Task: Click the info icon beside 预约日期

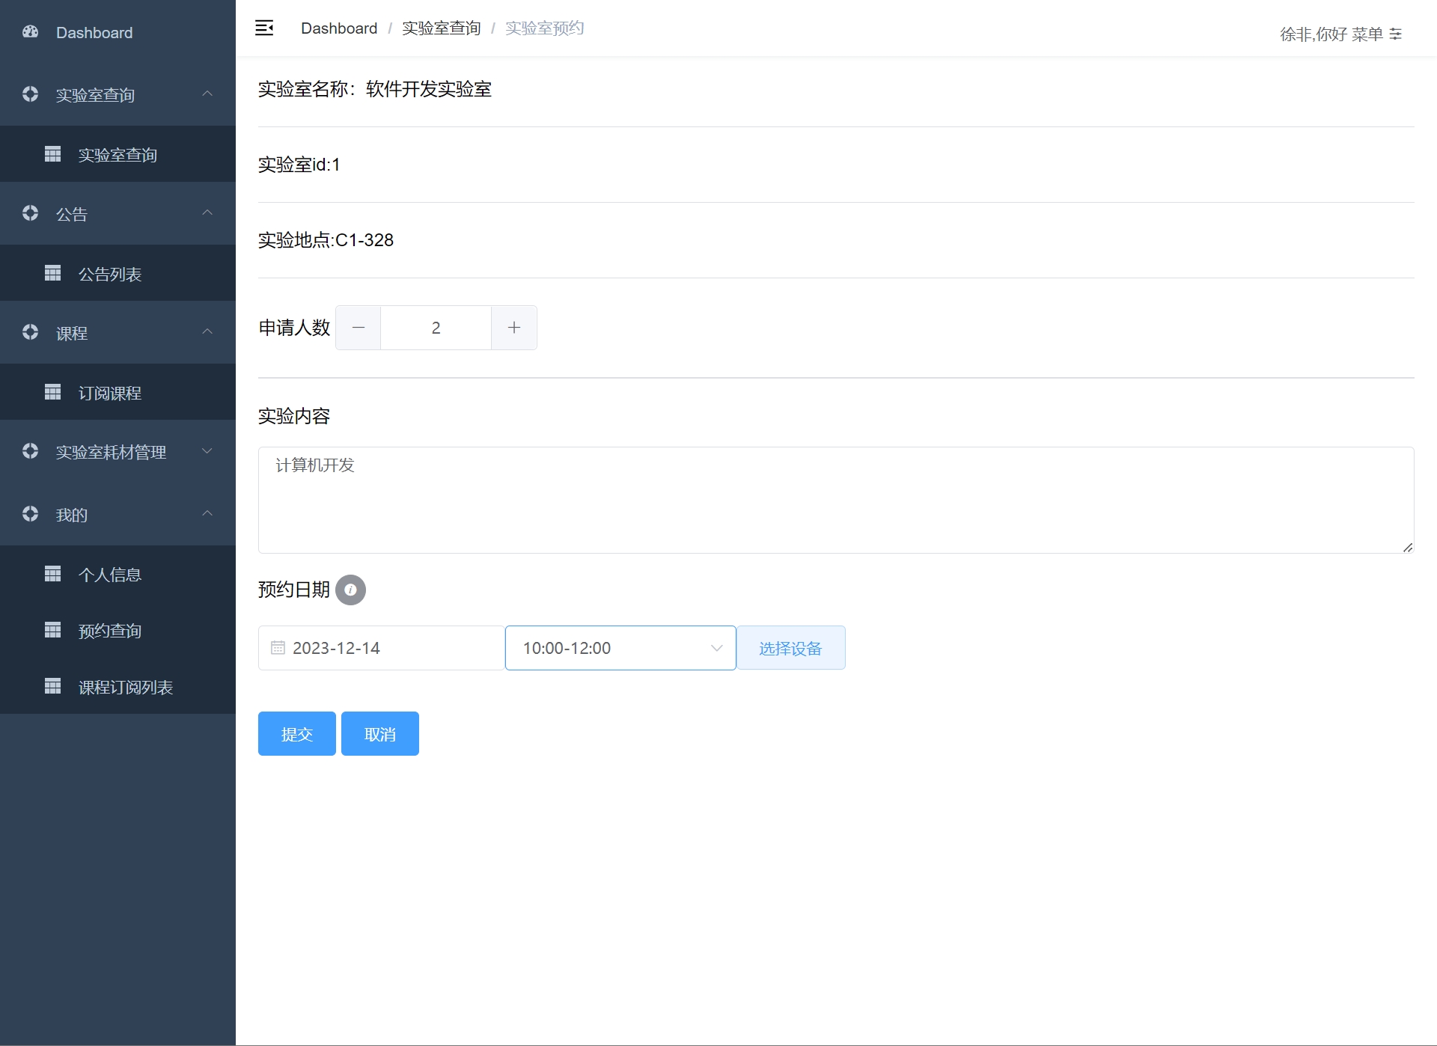Action: click(350, 590)
